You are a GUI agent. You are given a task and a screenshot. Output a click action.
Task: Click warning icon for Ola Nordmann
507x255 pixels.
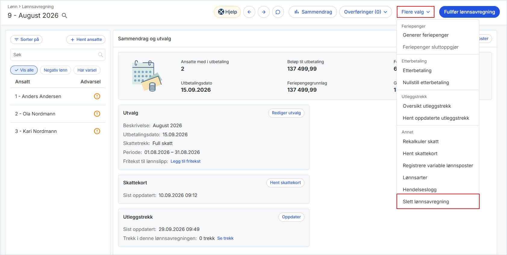pos(97,114)
